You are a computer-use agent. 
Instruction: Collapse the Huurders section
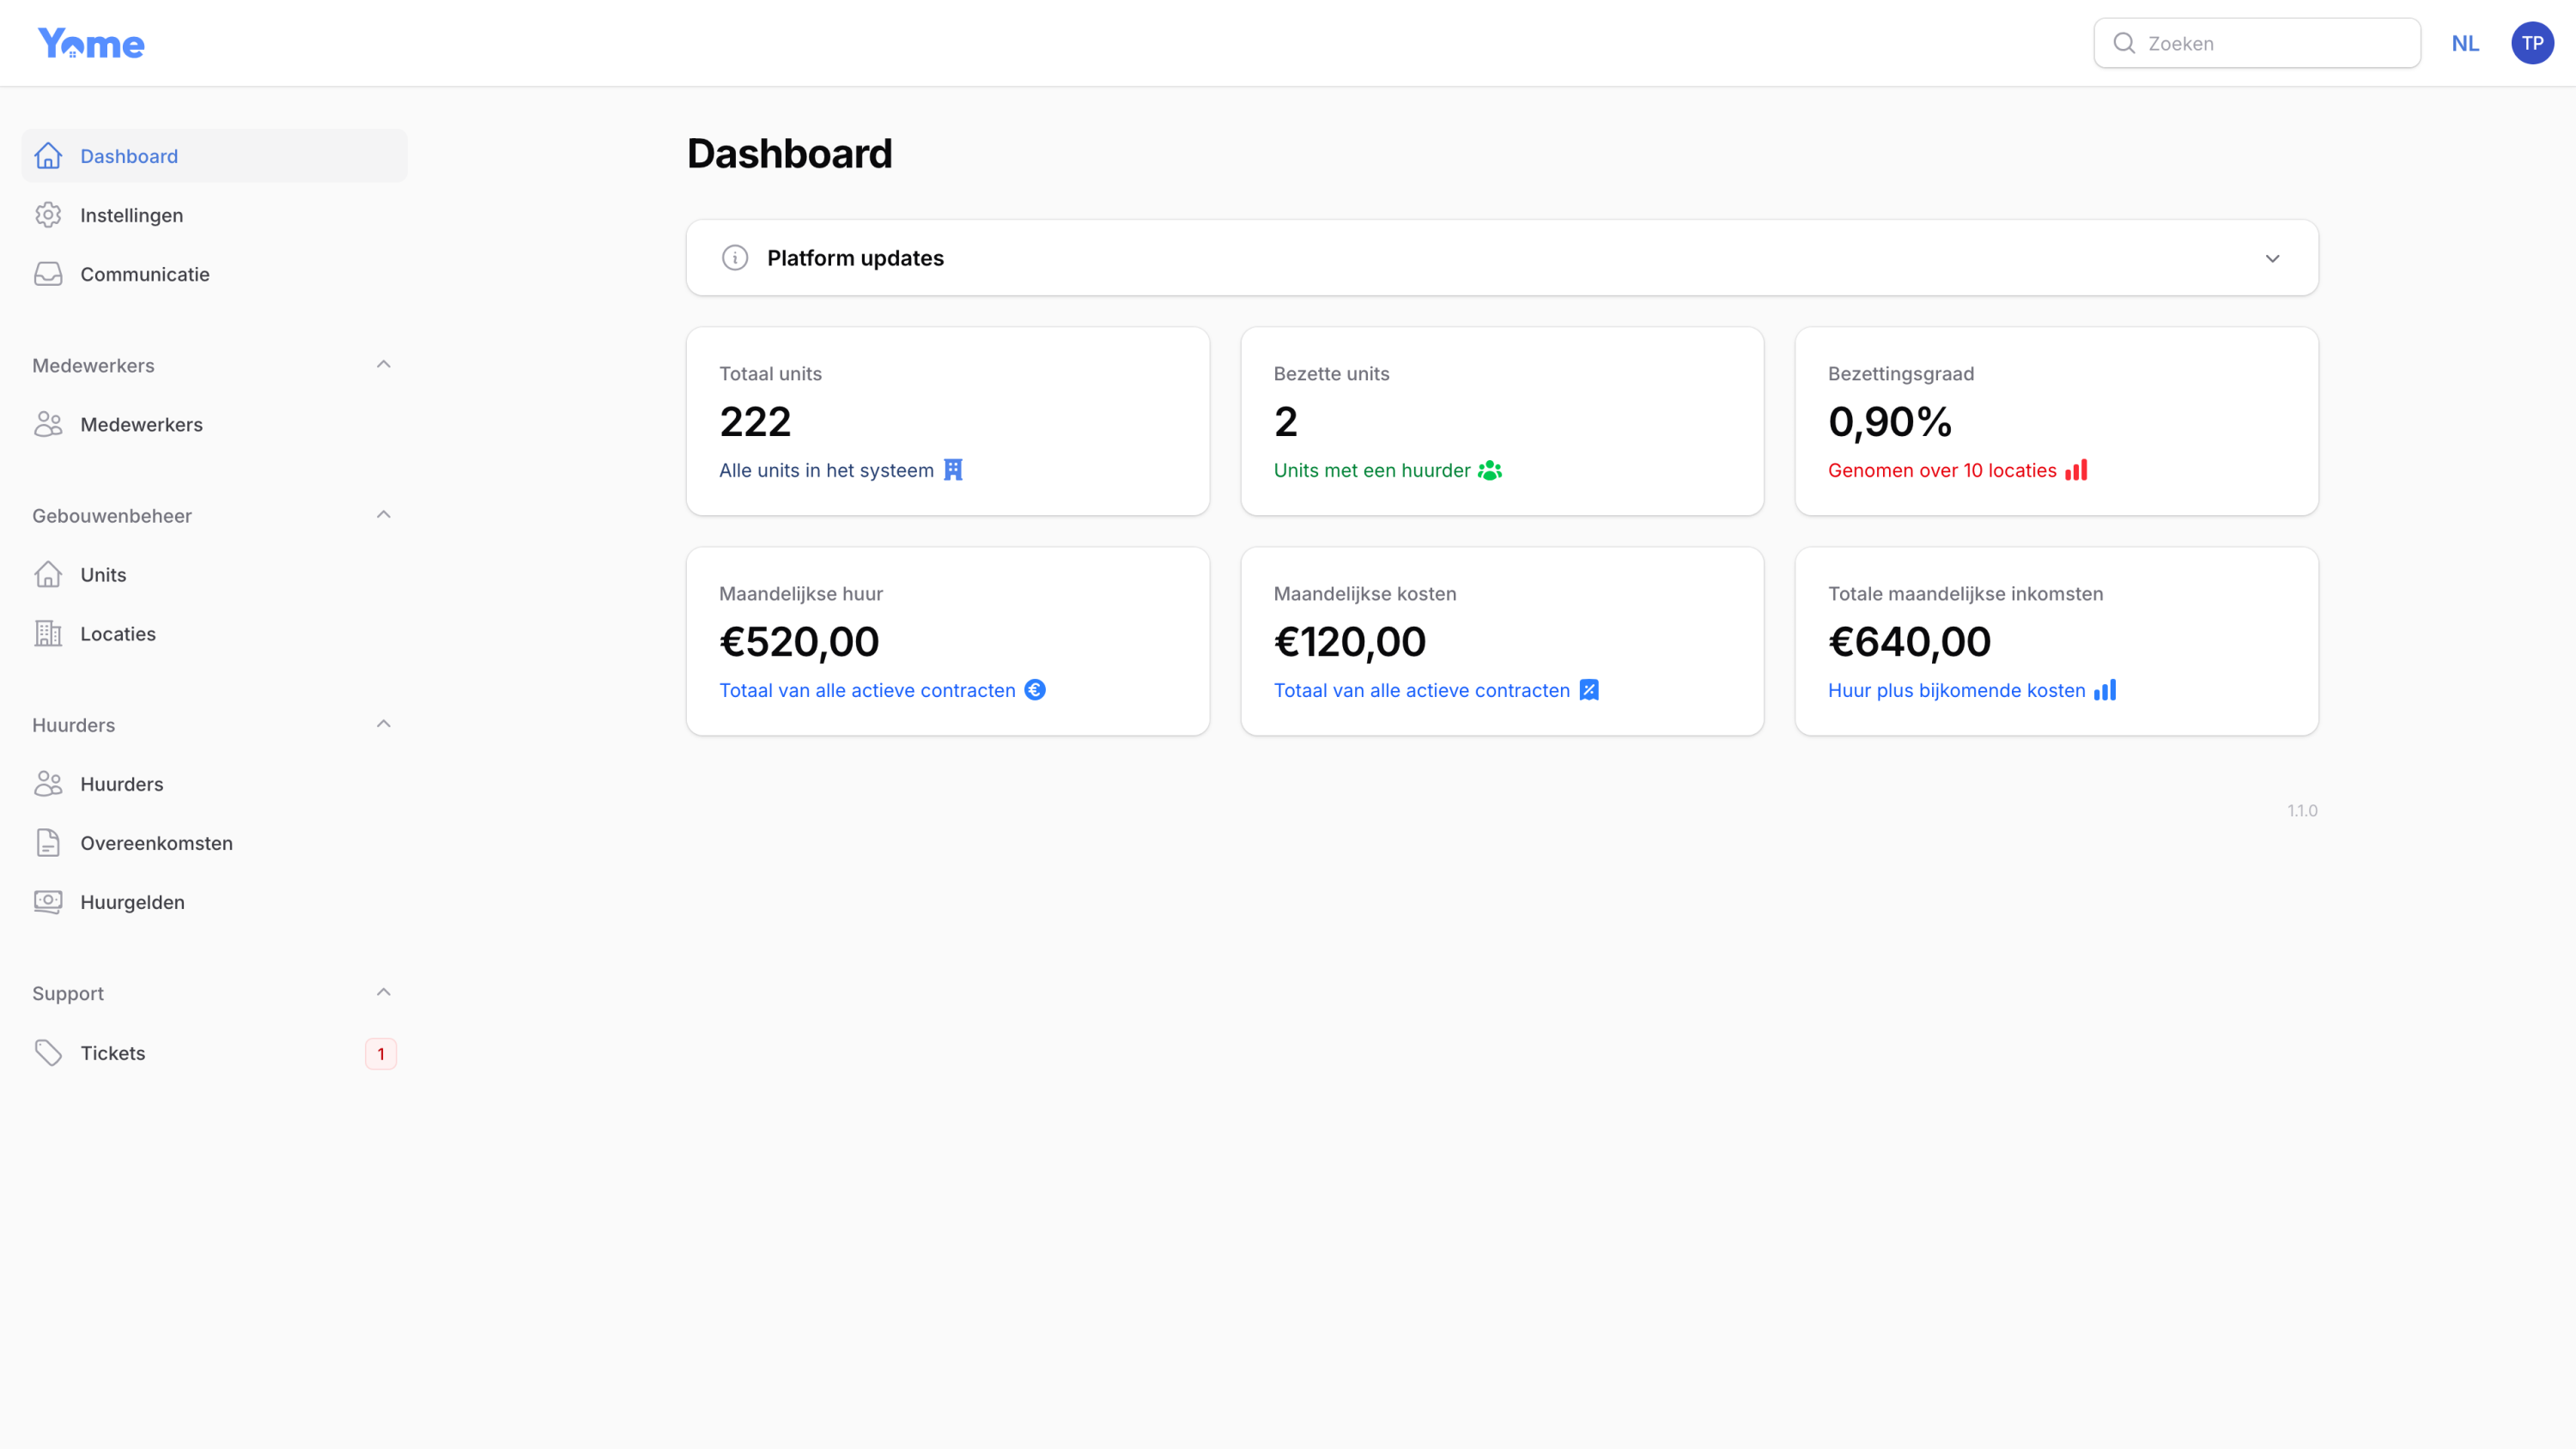point(383,723)
